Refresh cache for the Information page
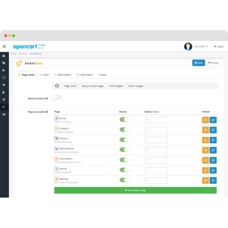 (x=213, y=160)
